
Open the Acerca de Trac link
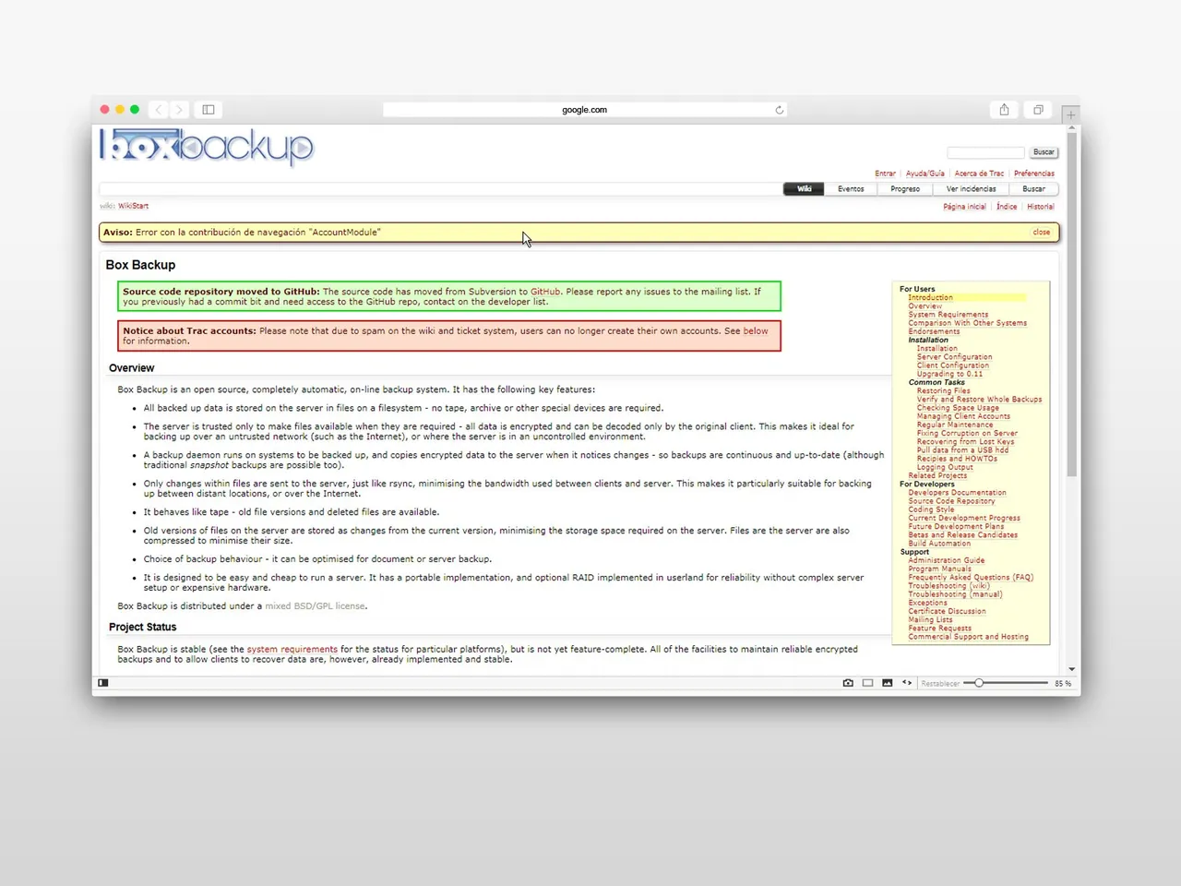979,174
